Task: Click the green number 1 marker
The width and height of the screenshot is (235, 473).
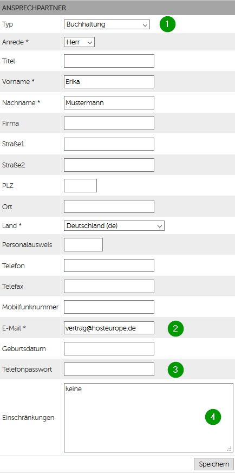Action: [x=167, y=24]
